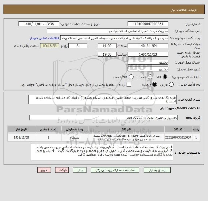Click the delivery province field بوشهر
Image resolution: width=208 pixels, height=201 pixels.
tap(148, 62)
